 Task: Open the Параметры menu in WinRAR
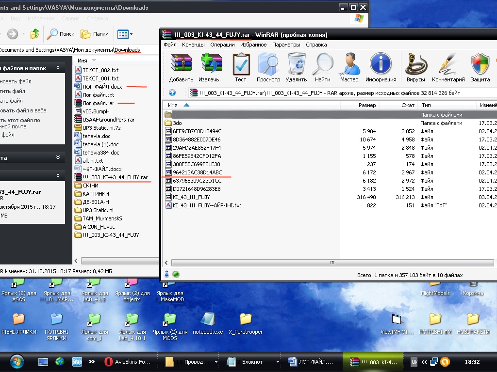pos(286,45)
